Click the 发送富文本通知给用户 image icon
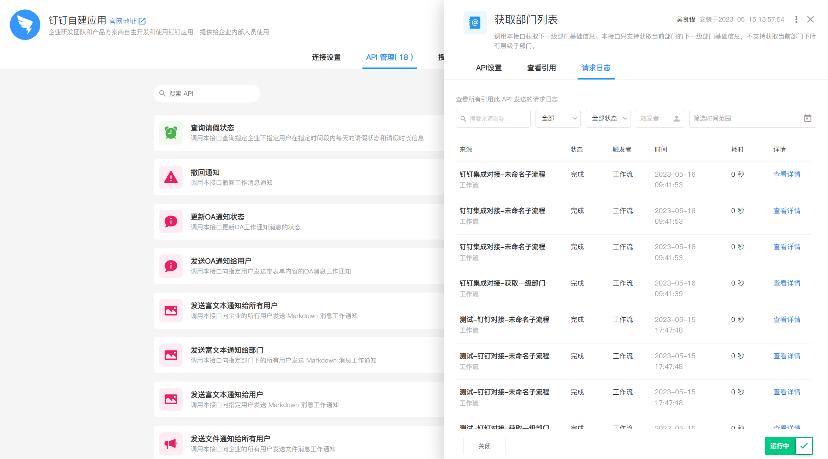 tap(171, 399)
